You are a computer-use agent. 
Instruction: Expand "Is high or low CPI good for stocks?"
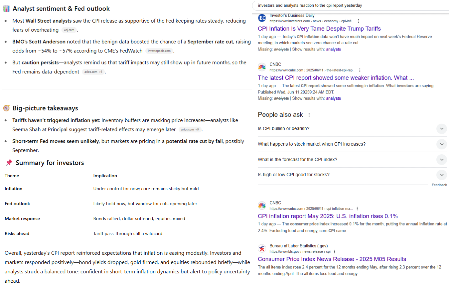click(441, 175)
